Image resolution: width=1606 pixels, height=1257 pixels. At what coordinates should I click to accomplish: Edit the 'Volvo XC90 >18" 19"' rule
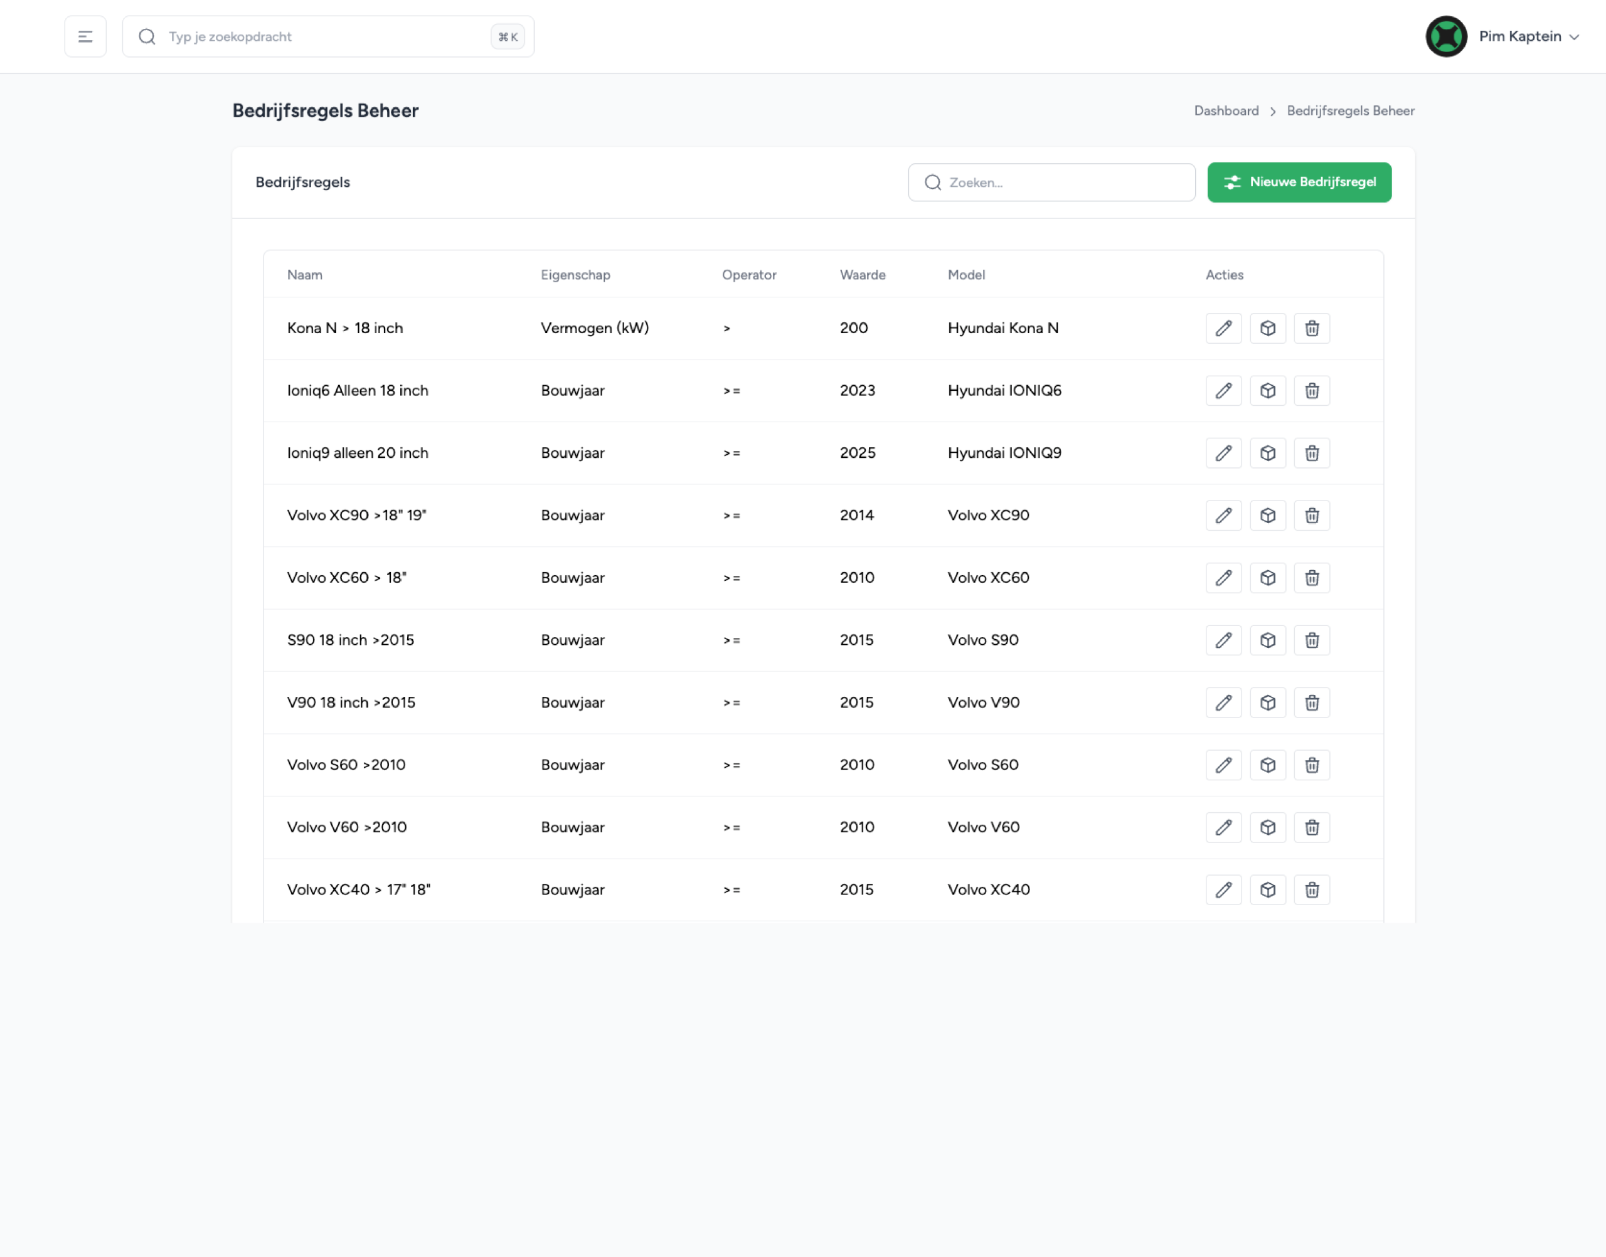pyautogui.click(x=1223, y=516)
